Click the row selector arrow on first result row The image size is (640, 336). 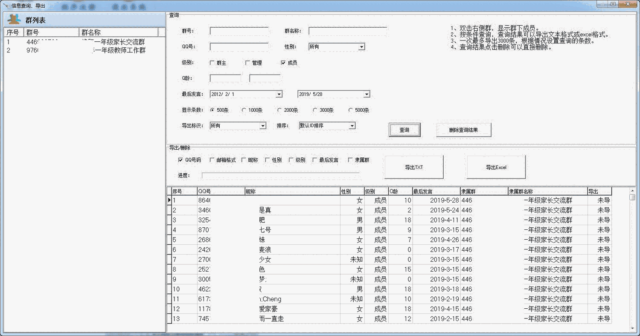click(x=170, y=200)
